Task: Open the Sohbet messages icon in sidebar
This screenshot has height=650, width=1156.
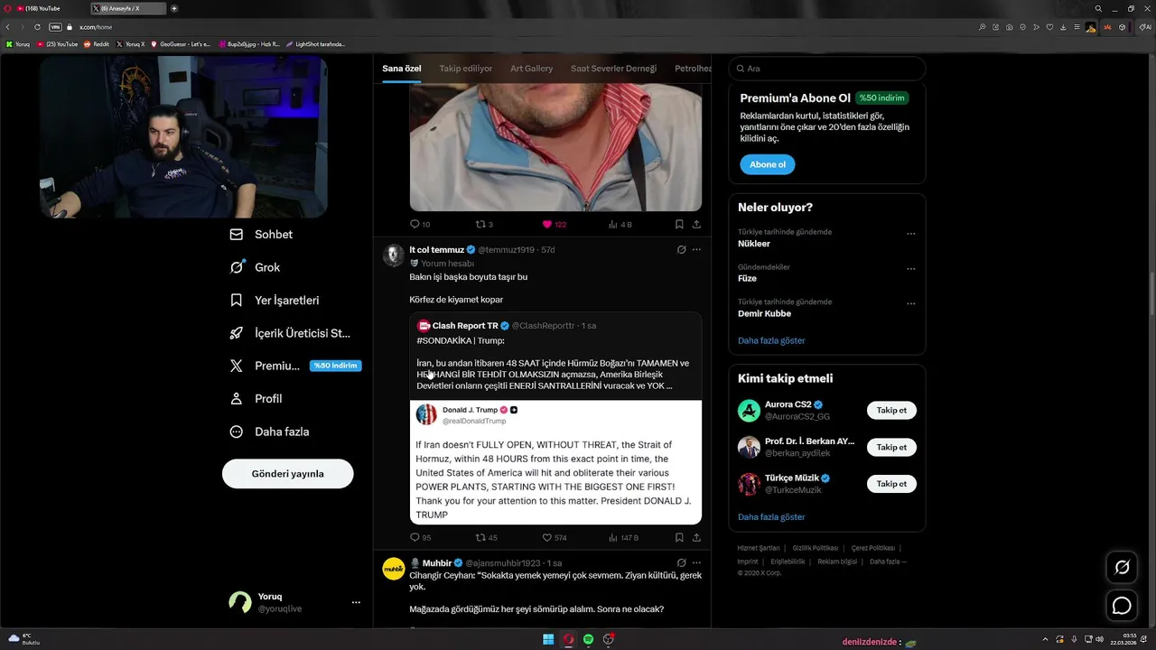Action: point(237,235)
